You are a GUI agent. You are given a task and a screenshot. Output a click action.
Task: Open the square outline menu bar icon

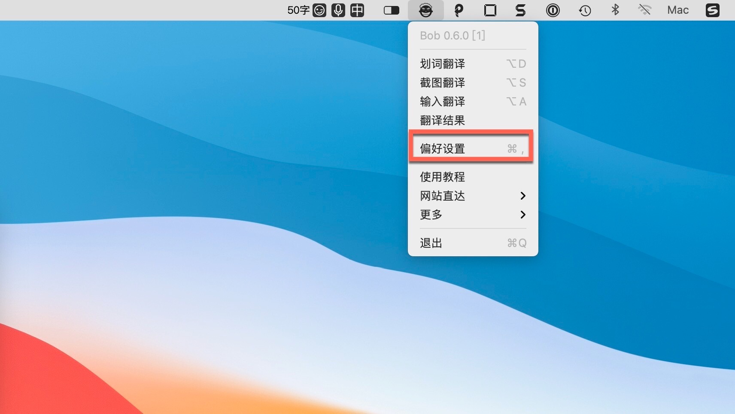point(490,10)
